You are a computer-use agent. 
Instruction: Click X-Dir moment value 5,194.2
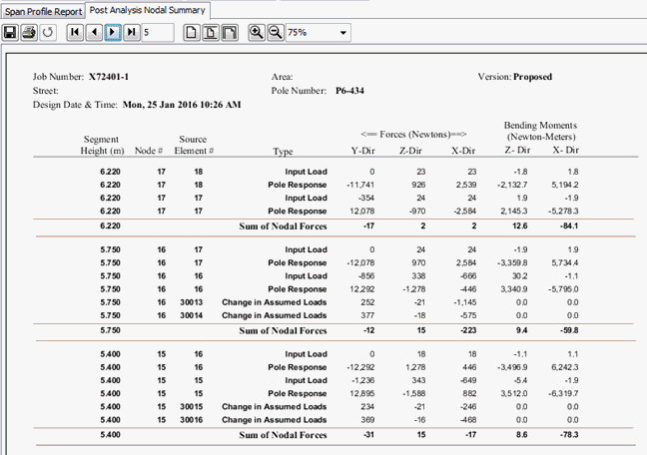pyautogui.click(x=565, y=185)
